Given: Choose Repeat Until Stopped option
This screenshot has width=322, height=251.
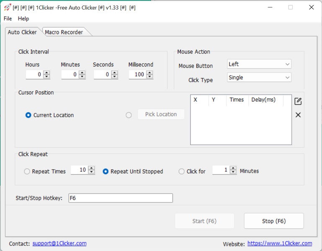Looking at the screenshot, I should 106,172.
